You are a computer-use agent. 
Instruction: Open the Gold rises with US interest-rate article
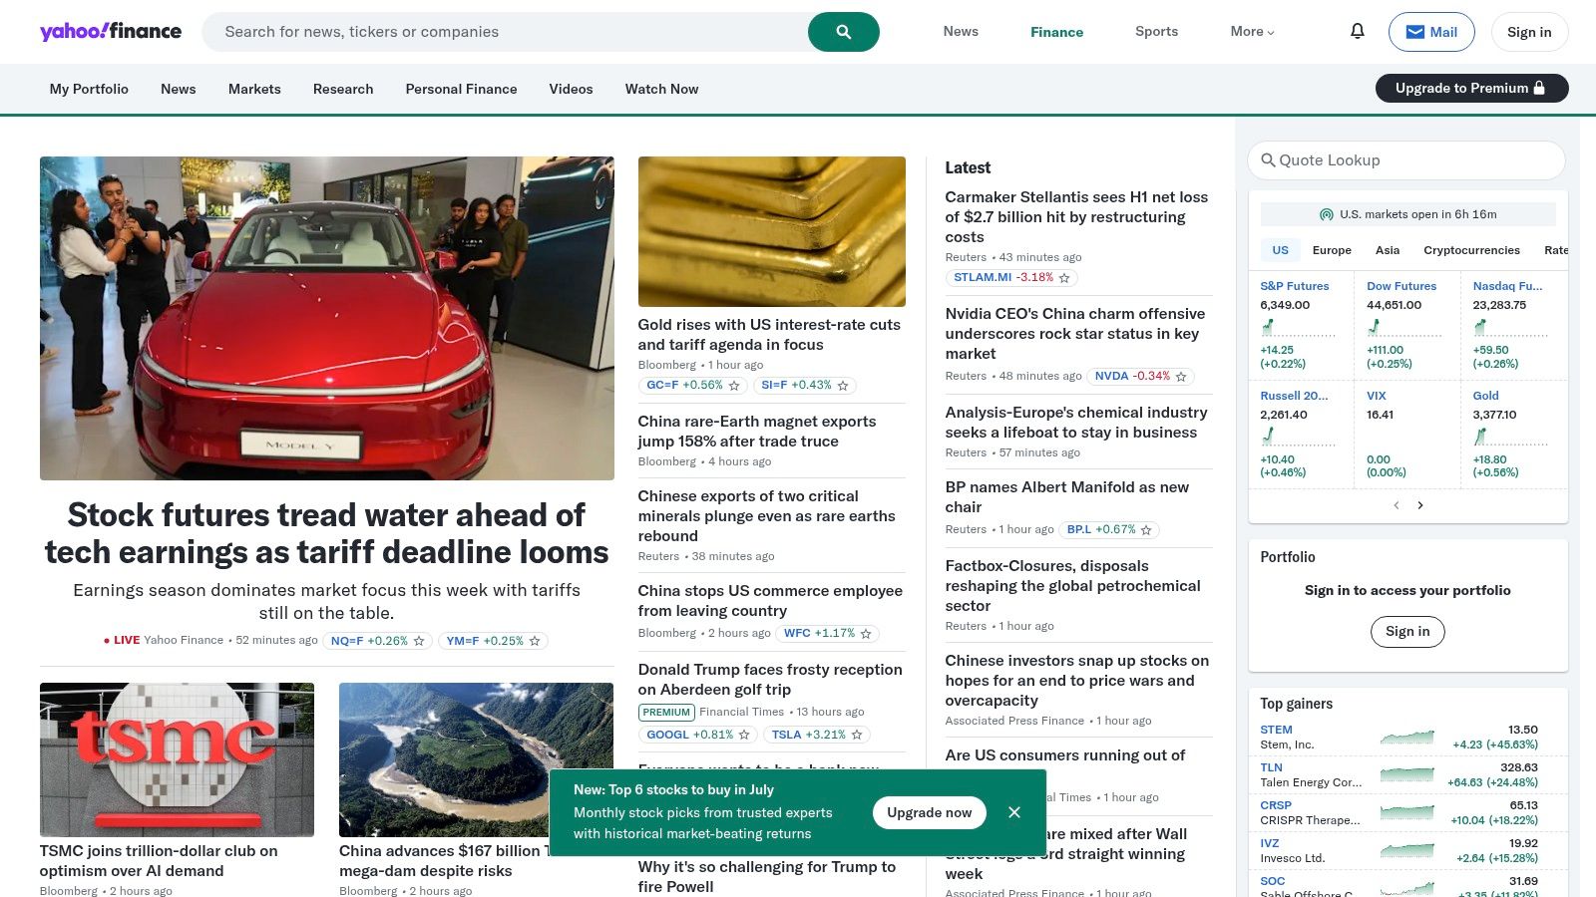tap(769, 335)
